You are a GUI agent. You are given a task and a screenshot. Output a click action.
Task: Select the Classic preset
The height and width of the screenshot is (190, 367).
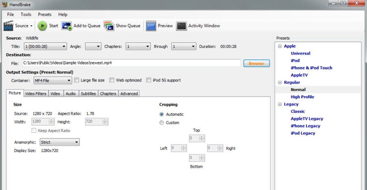click(x=298, y=111)
